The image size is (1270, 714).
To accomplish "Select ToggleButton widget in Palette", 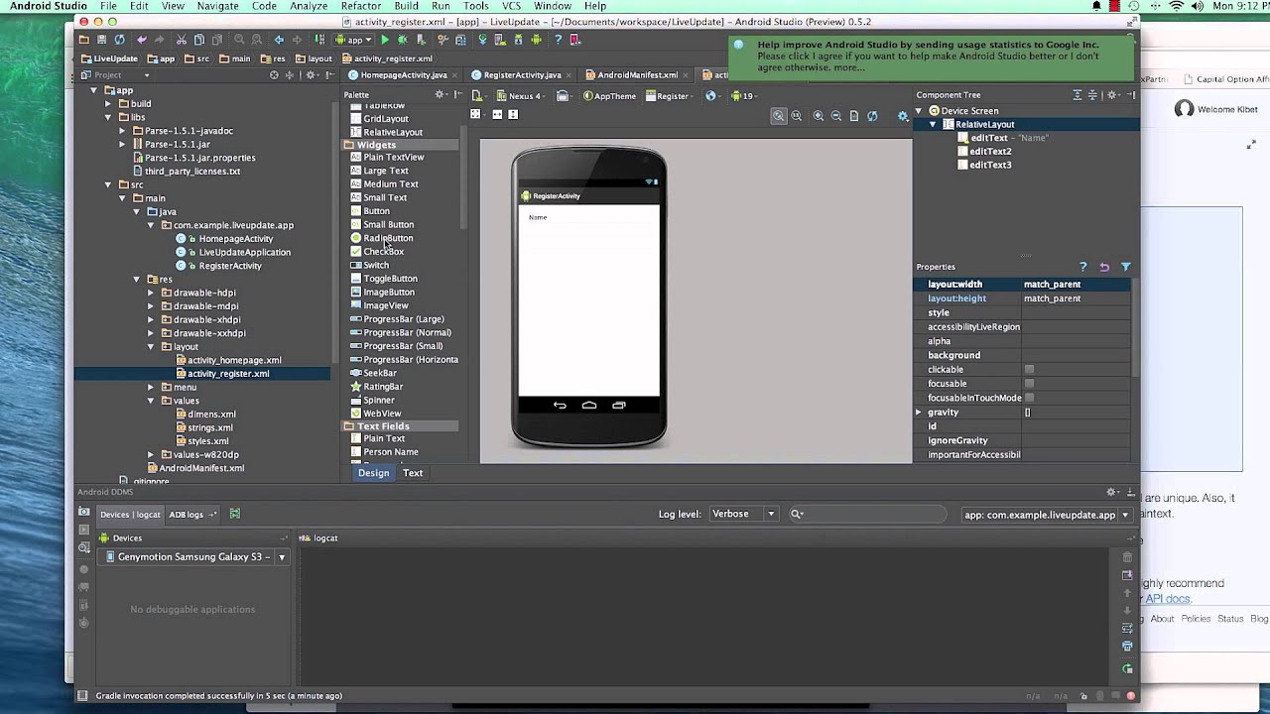I will click(x=390, y=279).
